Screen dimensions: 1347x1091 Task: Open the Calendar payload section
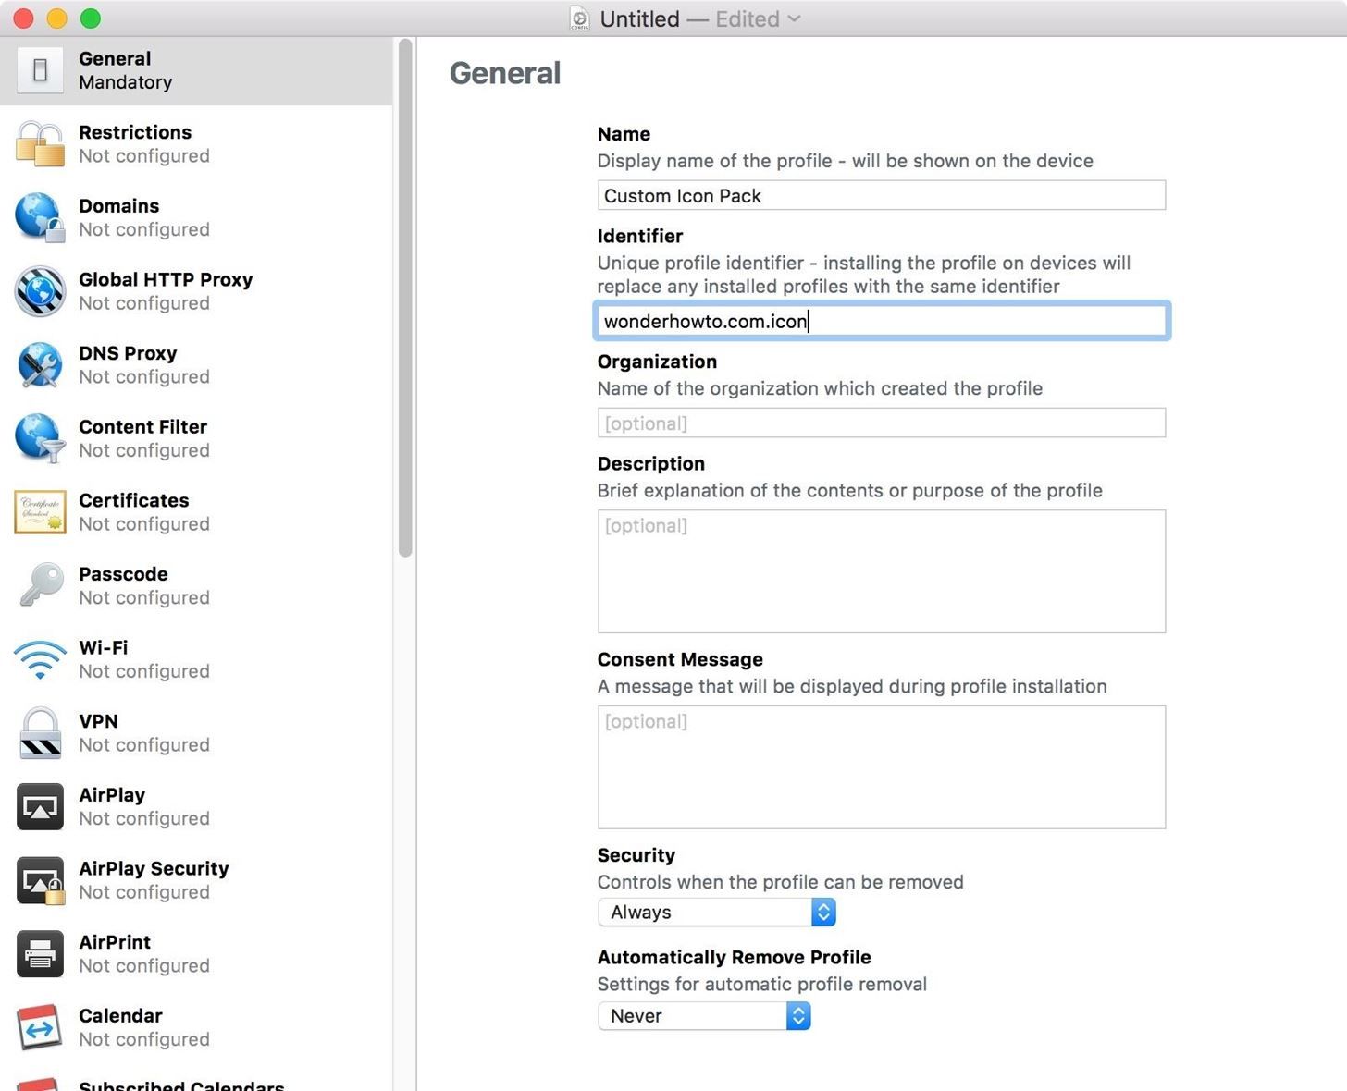click(x=120, y=1027)
